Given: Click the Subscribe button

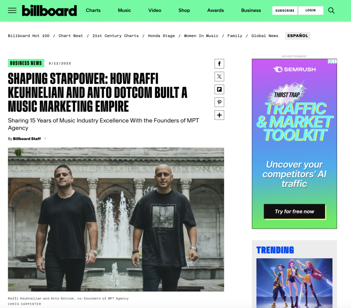Looking at the screenshot, I should click(285, 11).
